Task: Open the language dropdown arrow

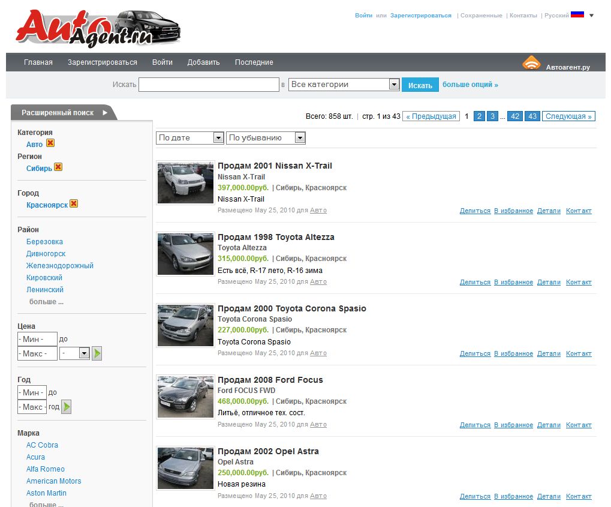Action: [591, 16]
